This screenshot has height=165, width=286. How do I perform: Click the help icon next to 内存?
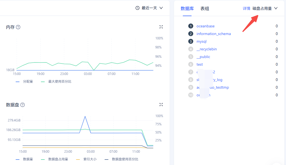[18, 27]
